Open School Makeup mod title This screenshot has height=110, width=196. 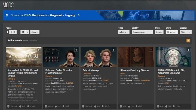click(x=91, y=70)
